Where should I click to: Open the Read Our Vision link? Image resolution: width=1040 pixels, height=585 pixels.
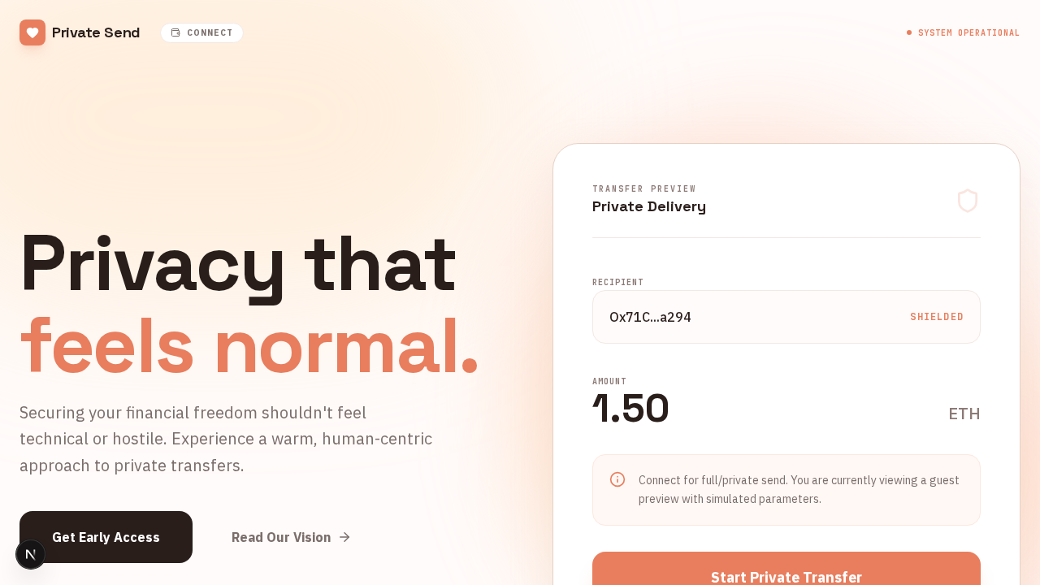[x=281, y=537]
